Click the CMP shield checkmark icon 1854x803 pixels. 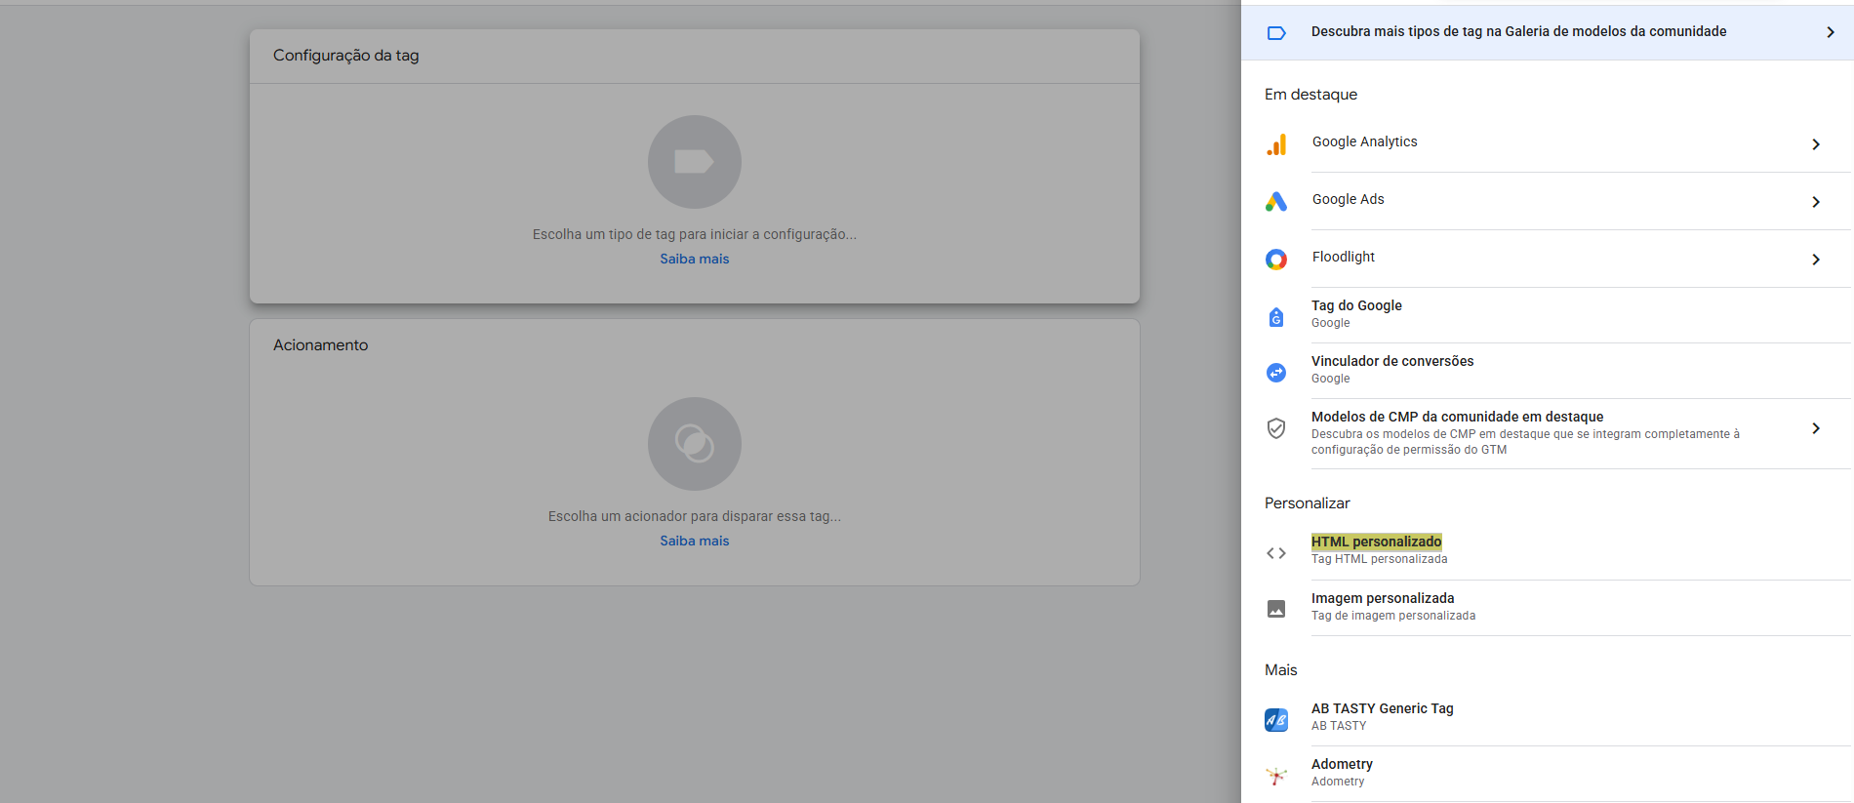tap(1276, 428)
